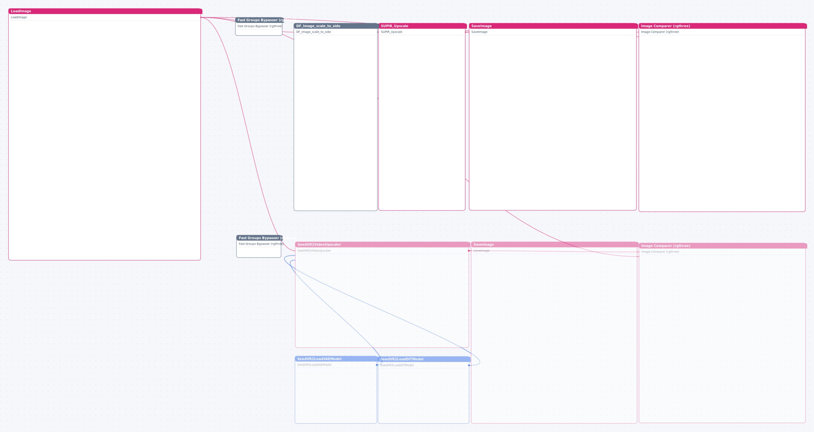Select the SUPIR_Upscale node title bar

coord(422,26)
